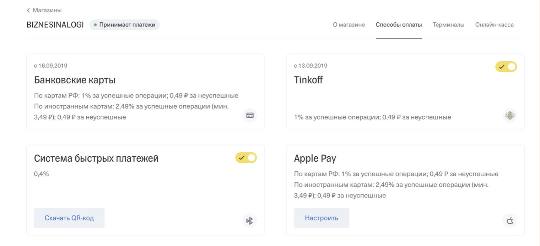Click the BIZNESINALOGI store name
The height and width of the screenshot is (246, 540).
click(x=55, y=25)
